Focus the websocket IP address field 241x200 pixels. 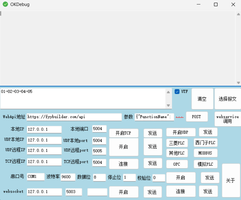tap(45, 192)
